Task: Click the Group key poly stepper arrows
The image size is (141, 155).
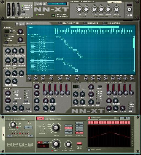Action: tap(11, 31)
